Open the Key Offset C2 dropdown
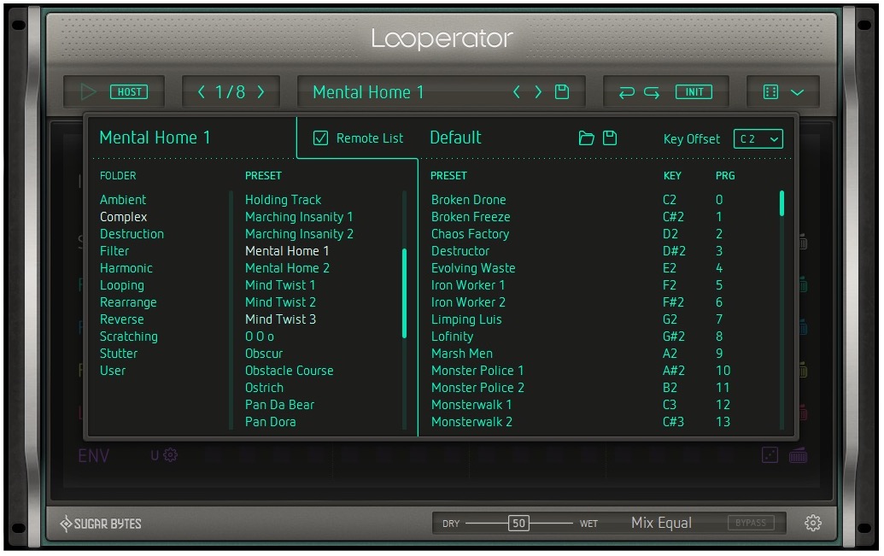The width and height of the screenshot is (884, 556). point(758,138)
